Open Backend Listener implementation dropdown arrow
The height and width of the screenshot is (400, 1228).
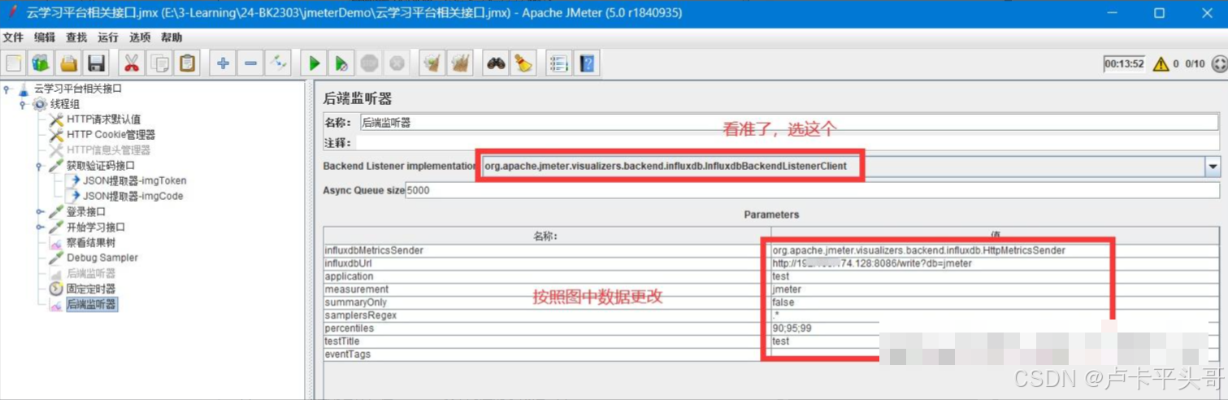pyautogui.click(x=1213, y=167)
